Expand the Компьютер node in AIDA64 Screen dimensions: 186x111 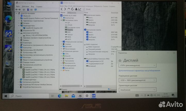pos(61,18)
